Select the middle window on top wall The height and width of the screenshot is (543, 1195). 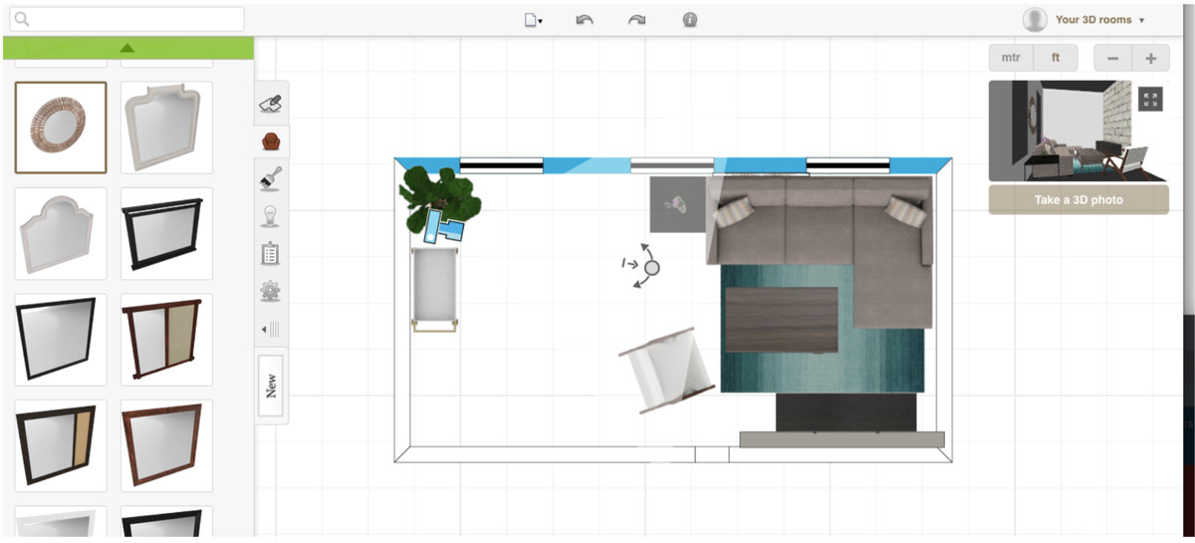click(672, 165)
